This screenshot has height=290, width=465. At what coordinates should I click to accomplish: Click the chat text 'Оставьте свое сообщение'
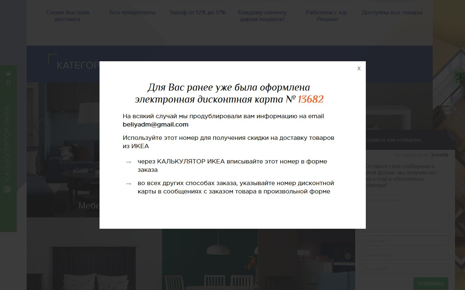(401, 175)
